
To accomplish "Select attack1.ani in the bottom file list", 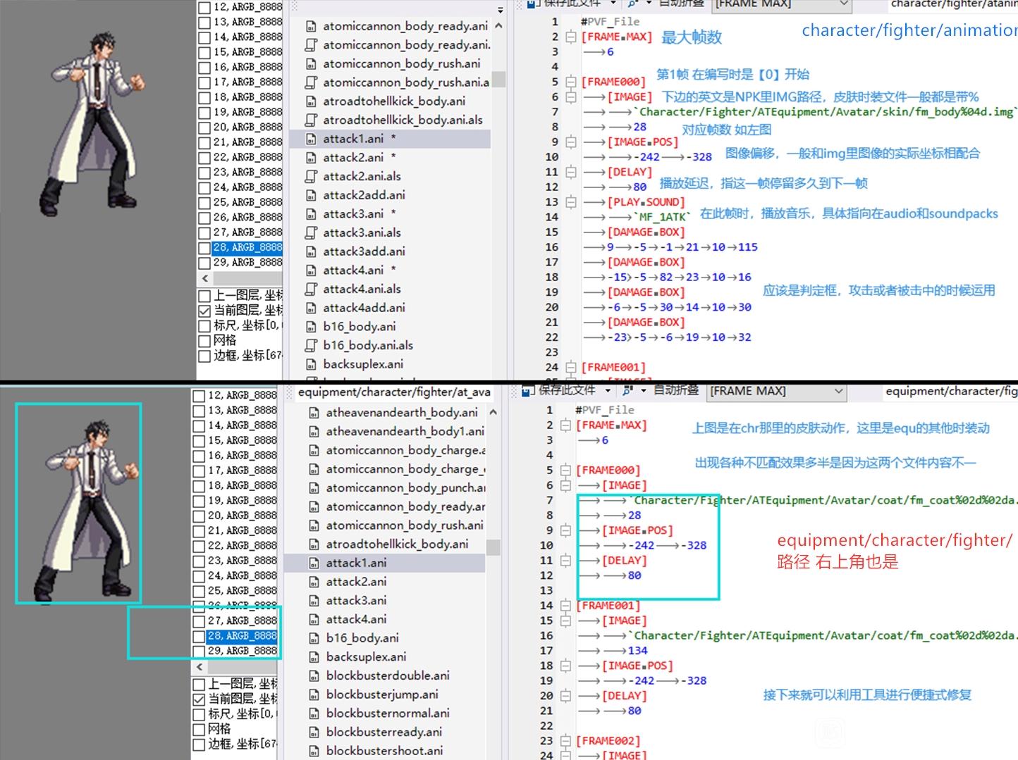I will [356, 563].
